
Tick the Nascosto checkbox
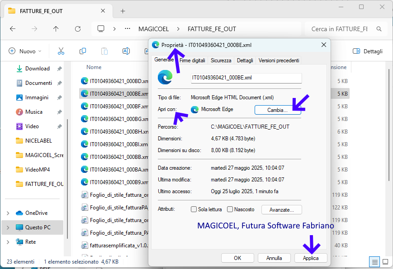[x=230, y=209]
